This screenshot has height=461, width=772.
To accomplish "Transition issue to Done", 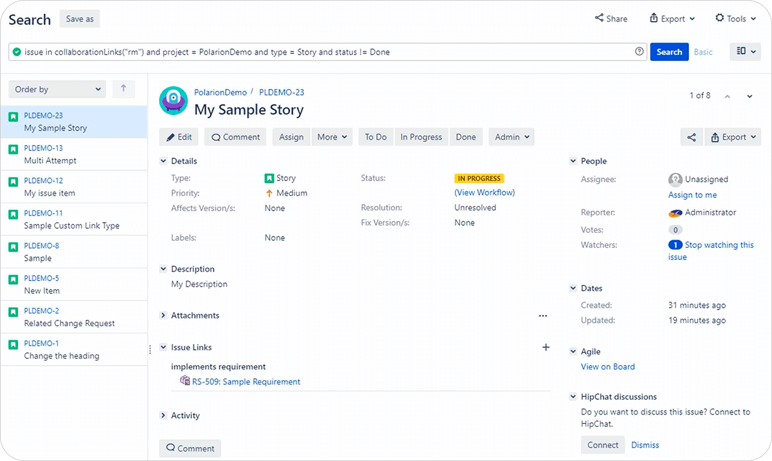I will coord(466,137).
